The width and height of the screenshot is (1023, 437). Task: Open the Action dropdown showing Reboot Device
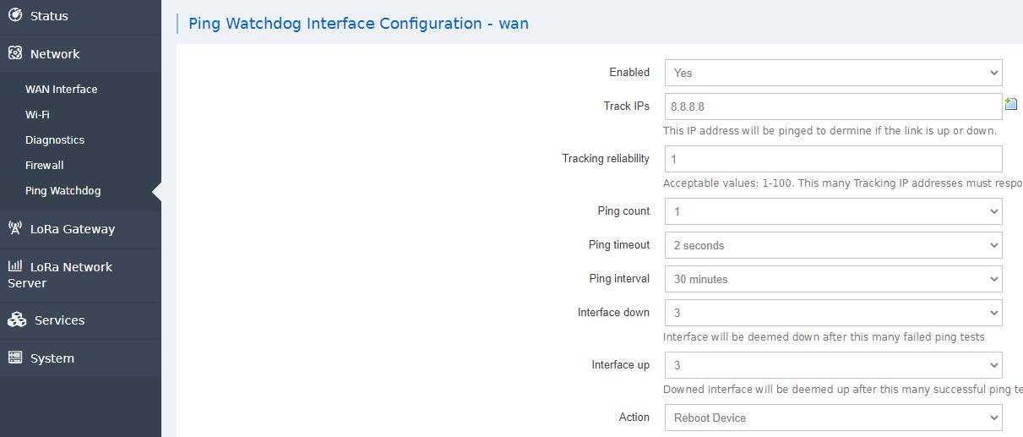[x=833, y=418]
